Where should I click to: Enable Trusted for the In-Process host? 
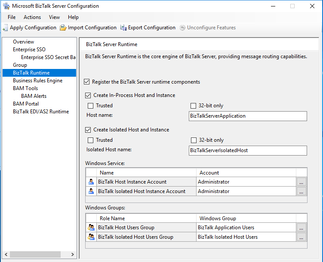click(90, 106)
